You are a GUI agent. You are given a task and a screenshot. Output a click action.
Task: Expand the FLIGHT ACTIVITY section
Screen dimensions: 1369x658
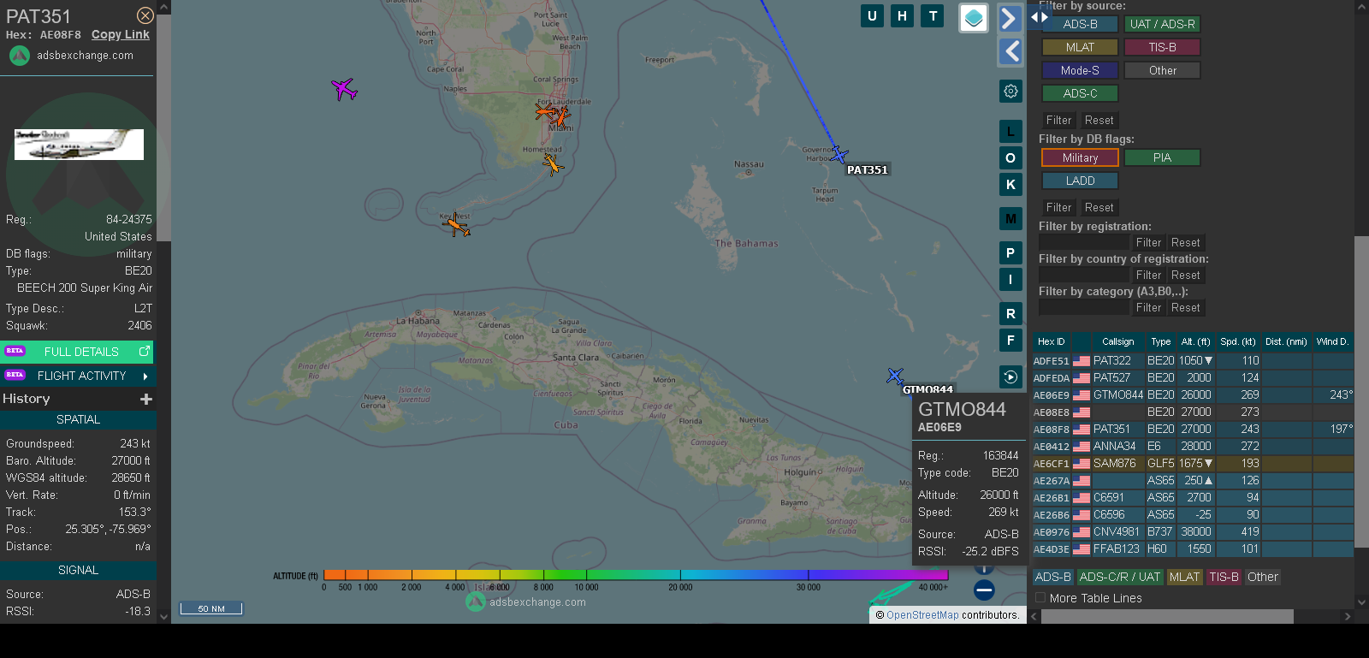[78, 376]
